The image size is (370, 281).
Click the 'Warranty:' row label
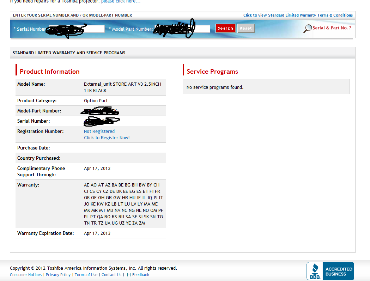28,185
